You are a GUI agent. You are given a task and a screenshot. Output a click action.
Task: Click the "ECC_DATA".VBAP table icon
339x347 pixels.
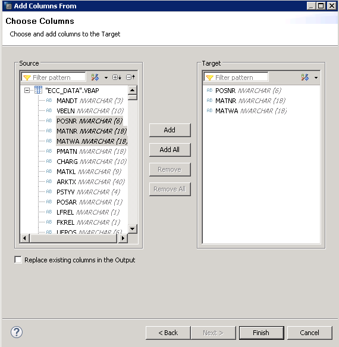tap(38, 90)
